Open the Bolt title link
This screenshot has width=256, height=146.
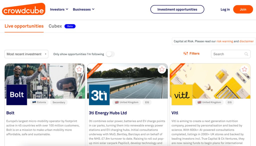coord(10,113)
